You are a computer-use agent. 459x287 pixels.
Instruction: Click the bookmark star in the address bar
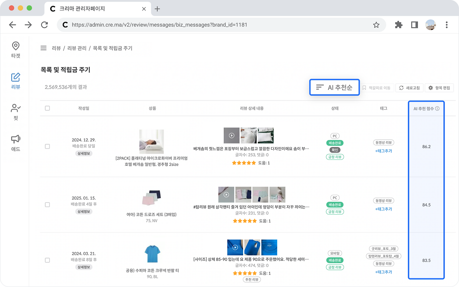pos(376,25)
